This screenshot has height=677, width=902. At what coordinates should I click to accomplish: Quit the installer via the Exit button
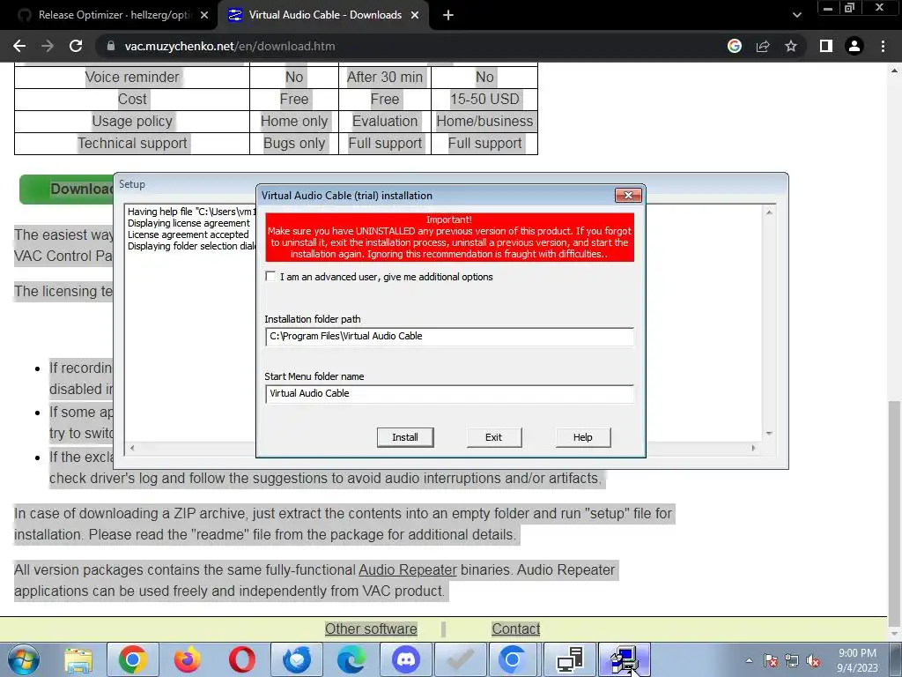coord(493,437)
